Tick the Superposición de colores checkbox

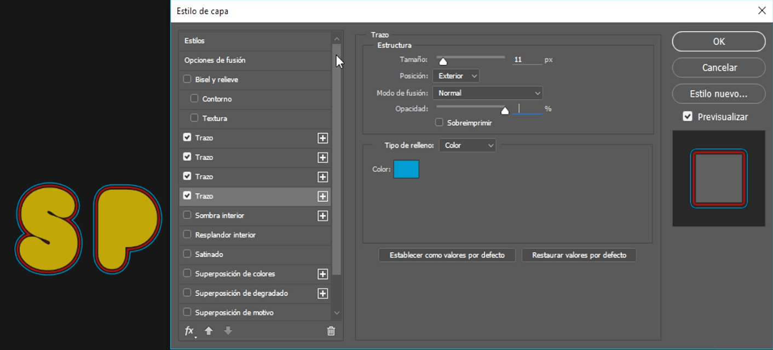(187, 273)
